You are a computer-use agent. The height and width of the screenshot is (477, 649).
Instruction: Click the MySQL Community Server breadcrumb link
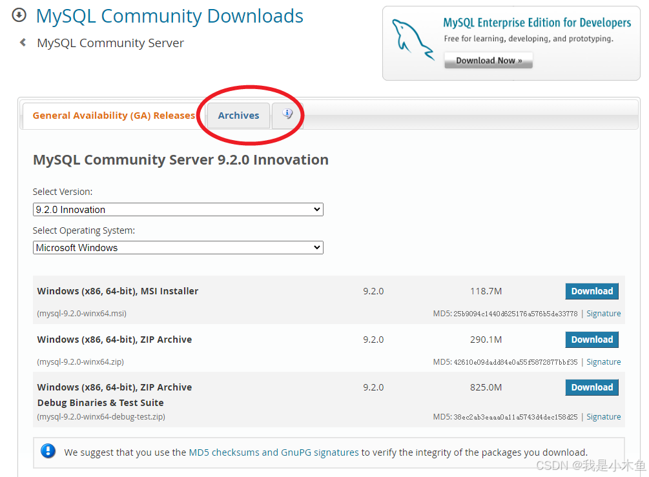coord(110,43)
